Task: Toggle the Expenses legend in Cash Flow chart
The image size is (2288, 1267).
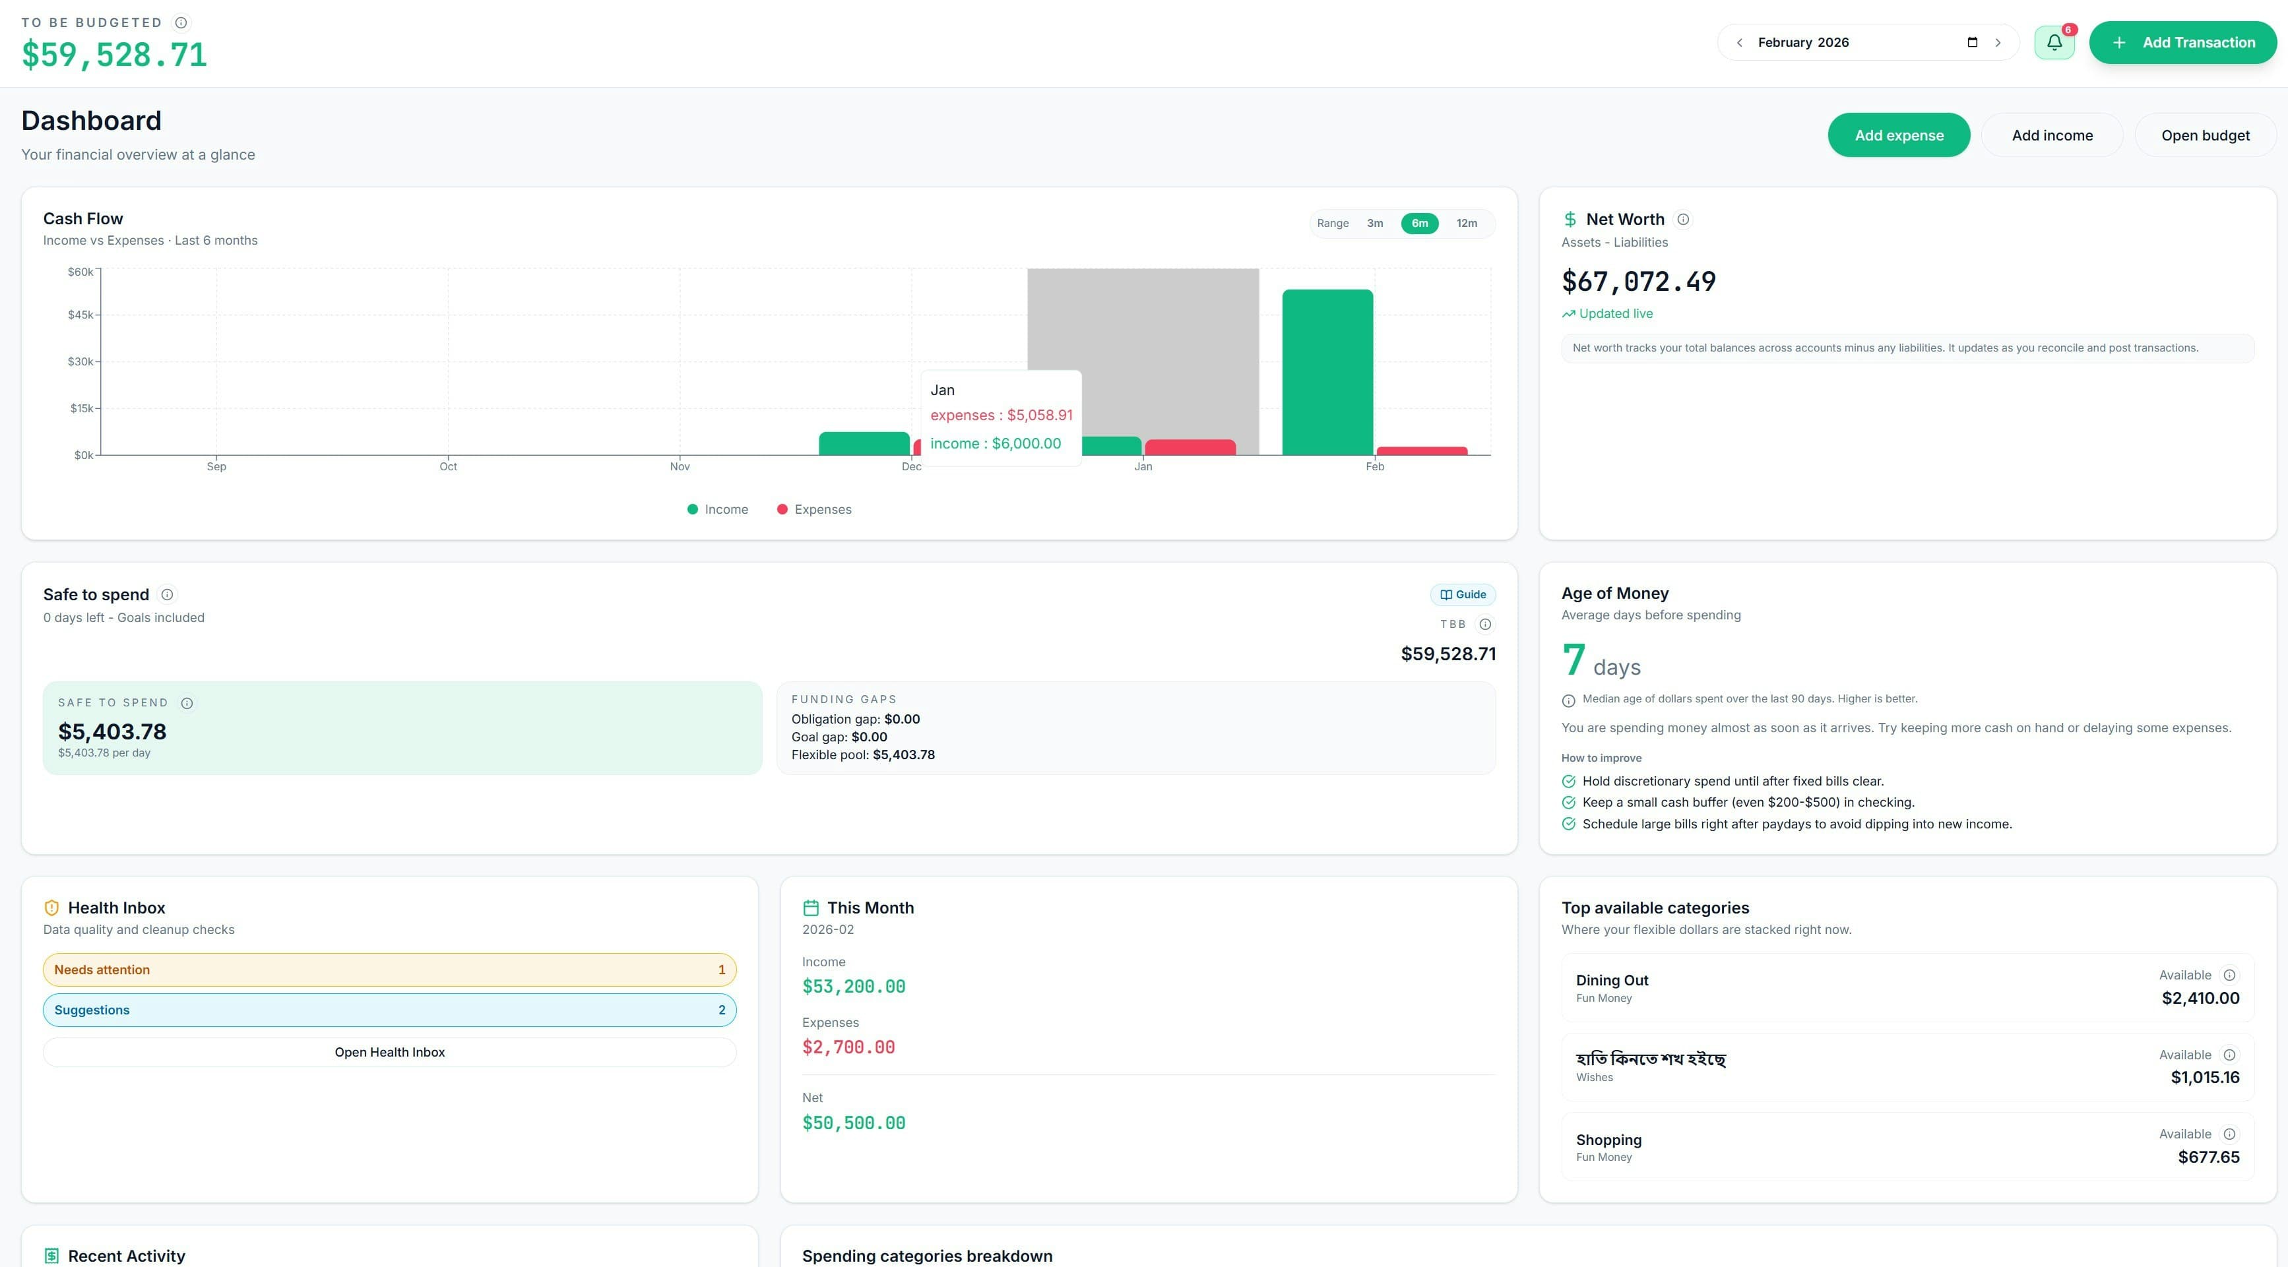Action: 813,509
